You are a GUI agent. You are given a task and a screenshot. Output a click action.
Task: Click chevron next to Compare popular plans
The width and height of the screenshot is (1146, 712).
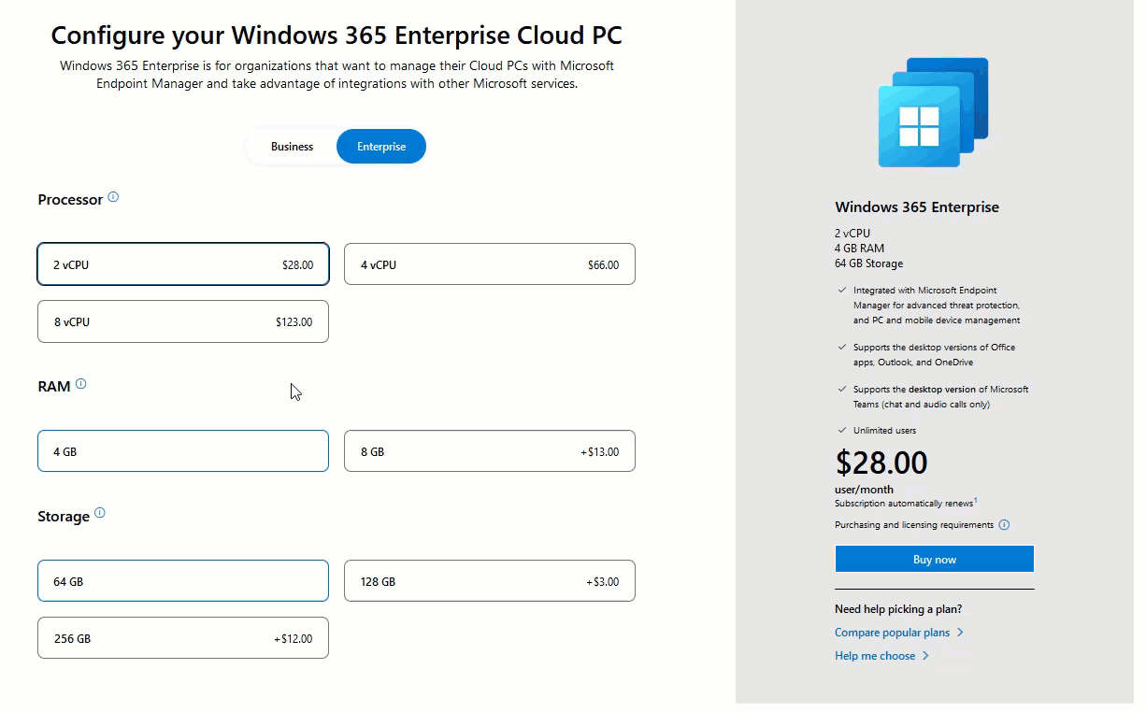pos(960,633)
